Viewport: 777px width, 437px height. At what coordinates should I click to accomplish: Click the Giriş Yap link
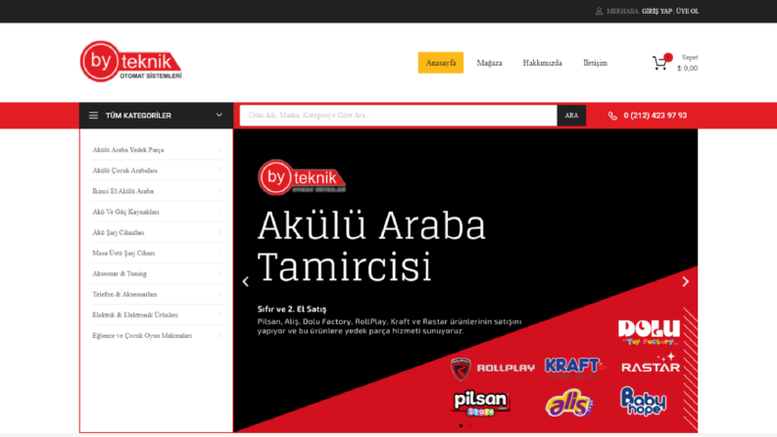pos(657,11)
